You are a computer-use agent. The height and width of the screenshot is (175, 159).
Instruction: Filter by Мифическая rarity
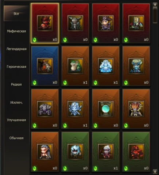click(16, 31)
